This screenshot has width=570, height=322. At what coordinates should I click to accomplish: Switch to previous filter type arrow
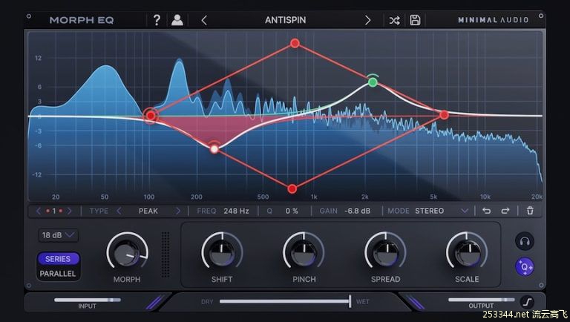(119, 211)
